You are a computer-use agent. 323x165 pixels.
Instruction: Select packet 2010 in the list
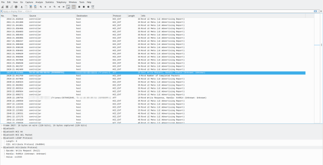pos(153,19)
